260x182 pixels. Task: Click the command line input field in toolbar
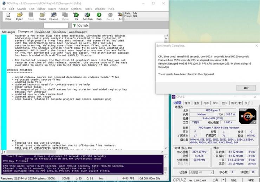click(56, 26)
